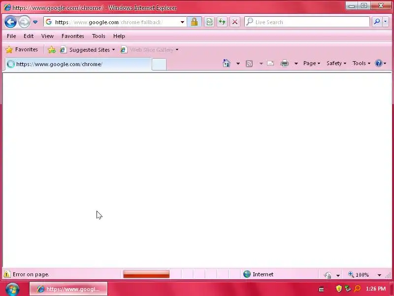The image size is (394, 296).
Task: Open the Help menu
Action: click(x=119, y=36)
